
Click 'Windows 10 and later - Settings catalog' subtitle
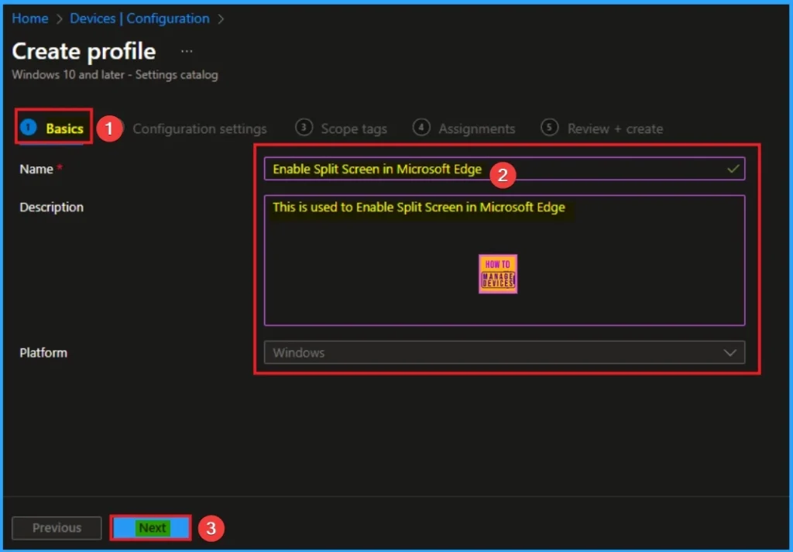(x=115, y=75)
